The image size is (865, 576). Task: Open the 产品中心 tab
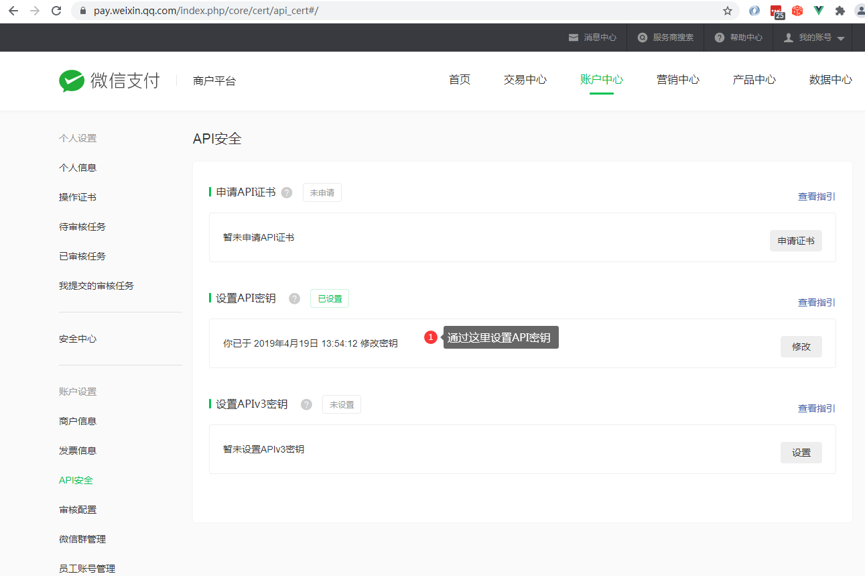[754, 80]
